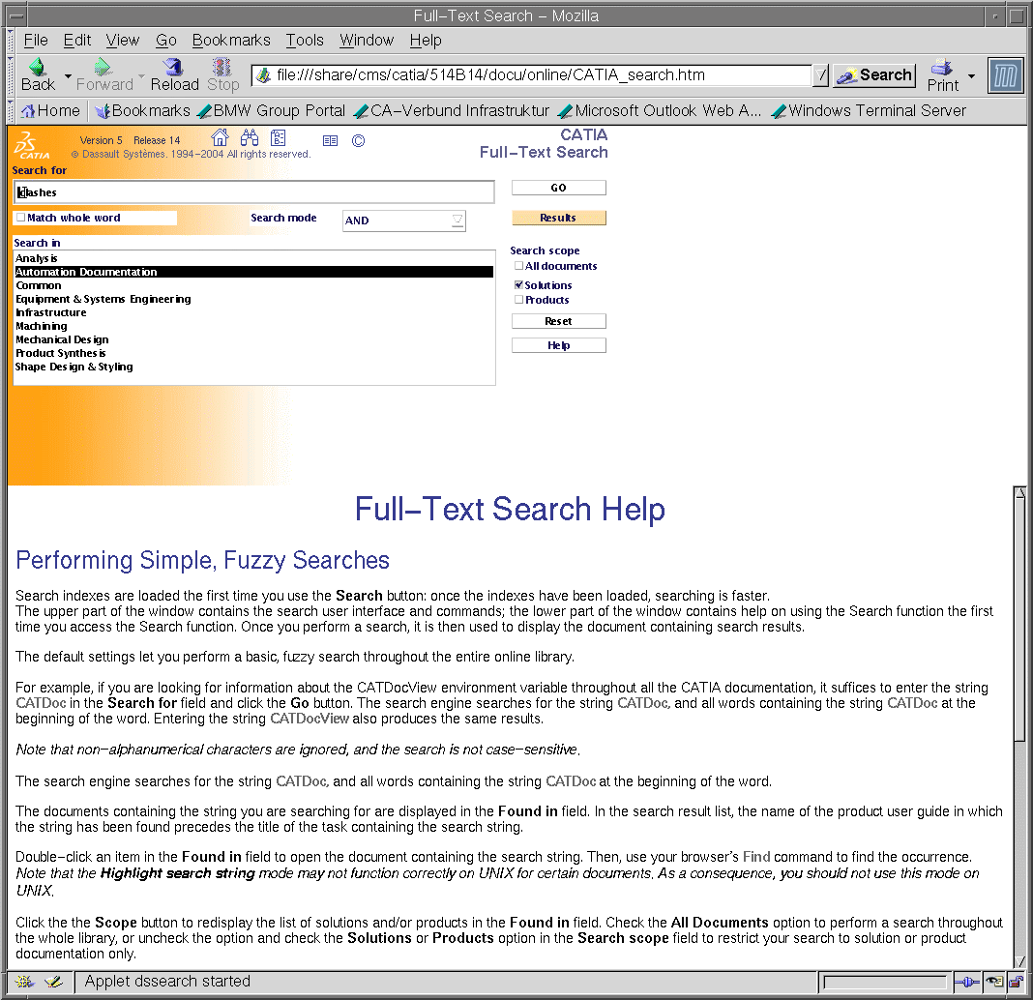
Task: Select Automation Documentation in Search in list
Action: (253, 272)
